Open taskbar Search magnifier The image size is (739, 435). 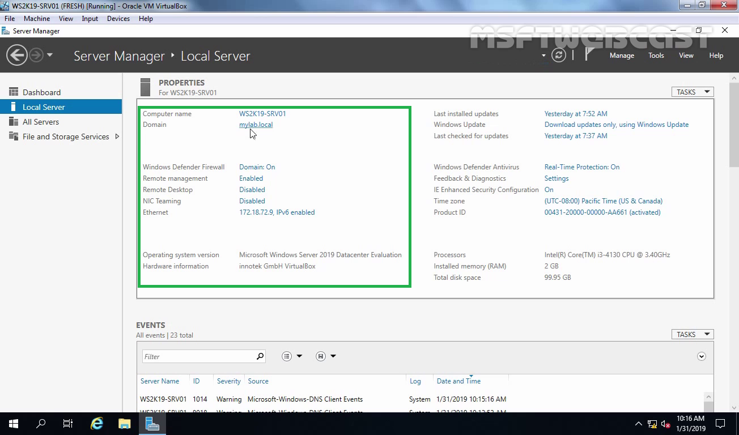tap(41, 424)
